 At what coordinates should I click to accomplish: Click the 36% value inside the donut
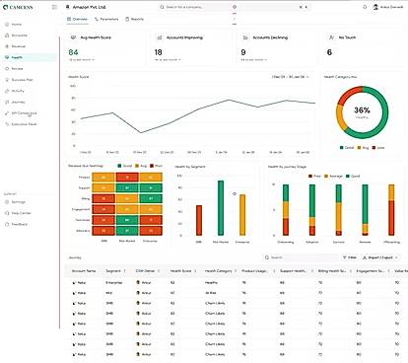point(362,110)
